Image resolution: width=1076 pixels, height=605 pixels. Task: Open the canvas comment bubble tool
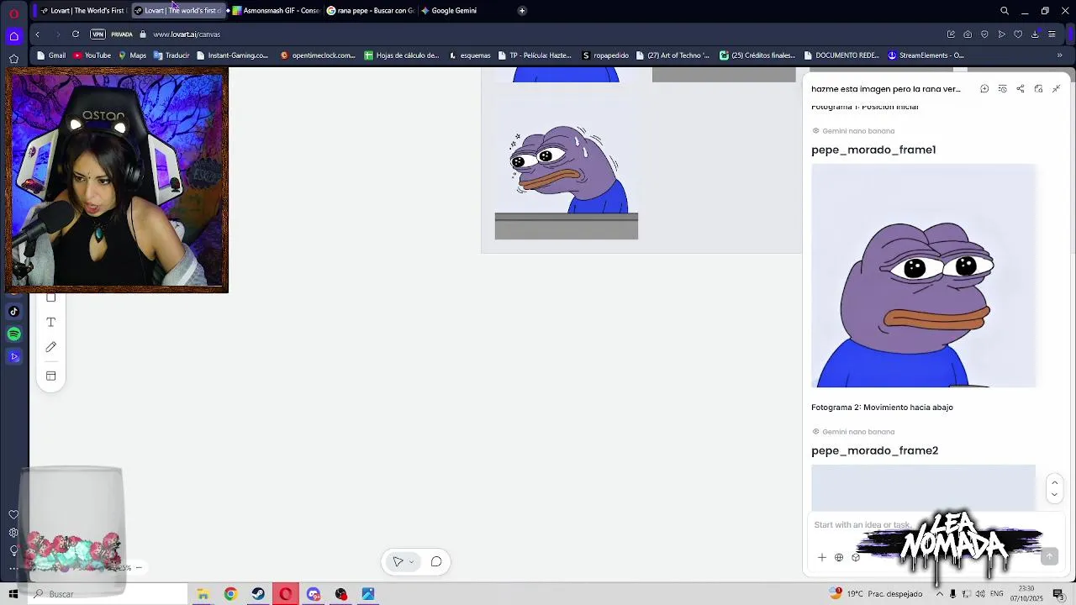tap(436, 562)
